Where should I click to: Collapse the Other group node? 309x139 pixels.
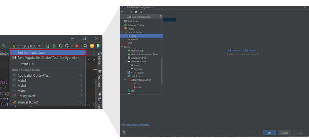pyautogui.click(x=122, y=47)
